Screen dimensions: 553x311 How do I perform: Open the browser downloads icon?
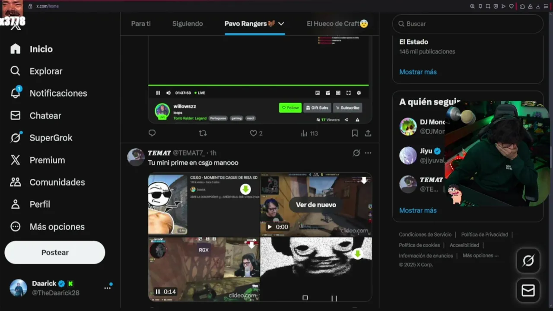click(538, 6)
